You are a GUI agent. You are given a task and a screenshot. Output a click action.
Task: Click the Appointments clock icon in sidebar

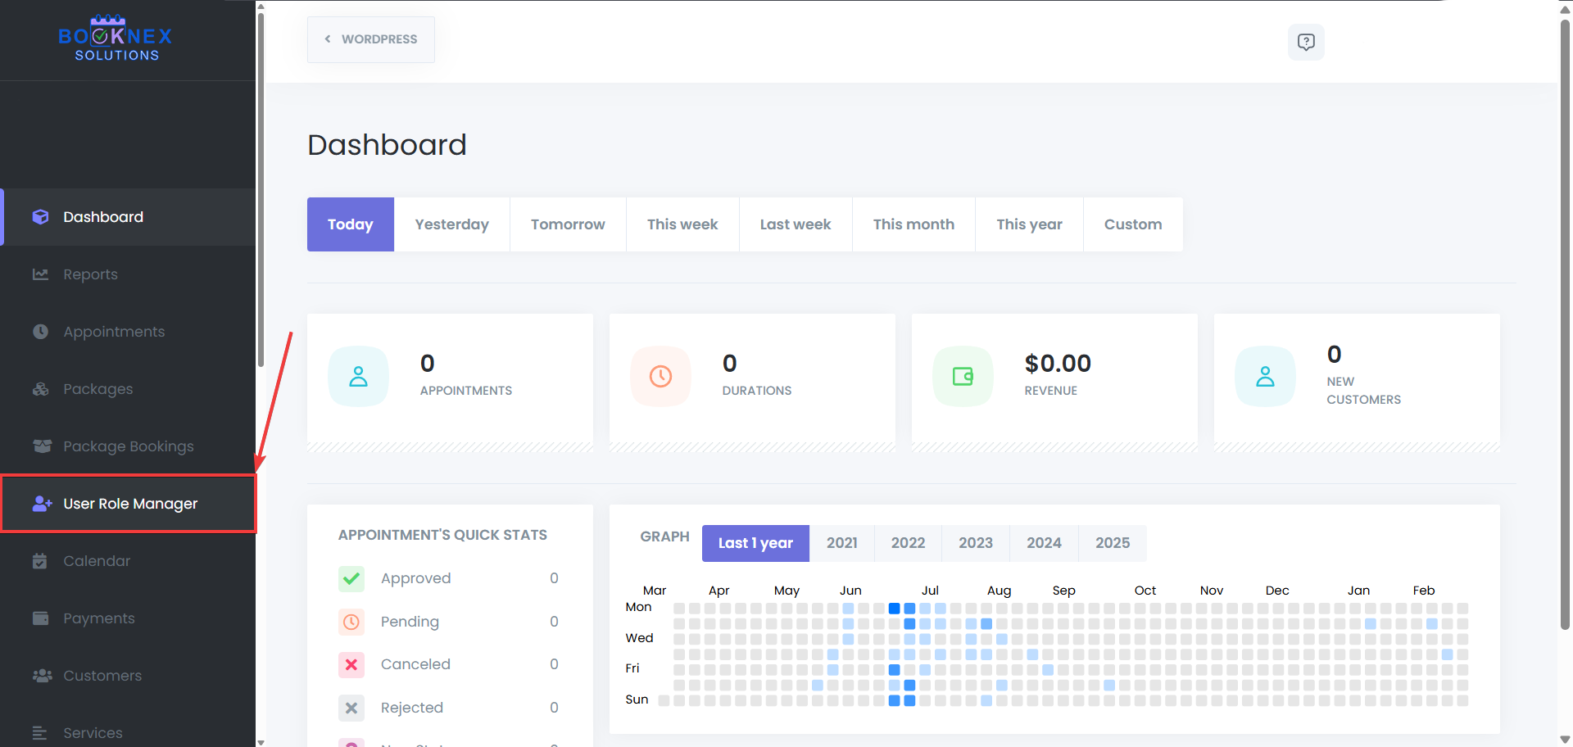click(40, 332)
